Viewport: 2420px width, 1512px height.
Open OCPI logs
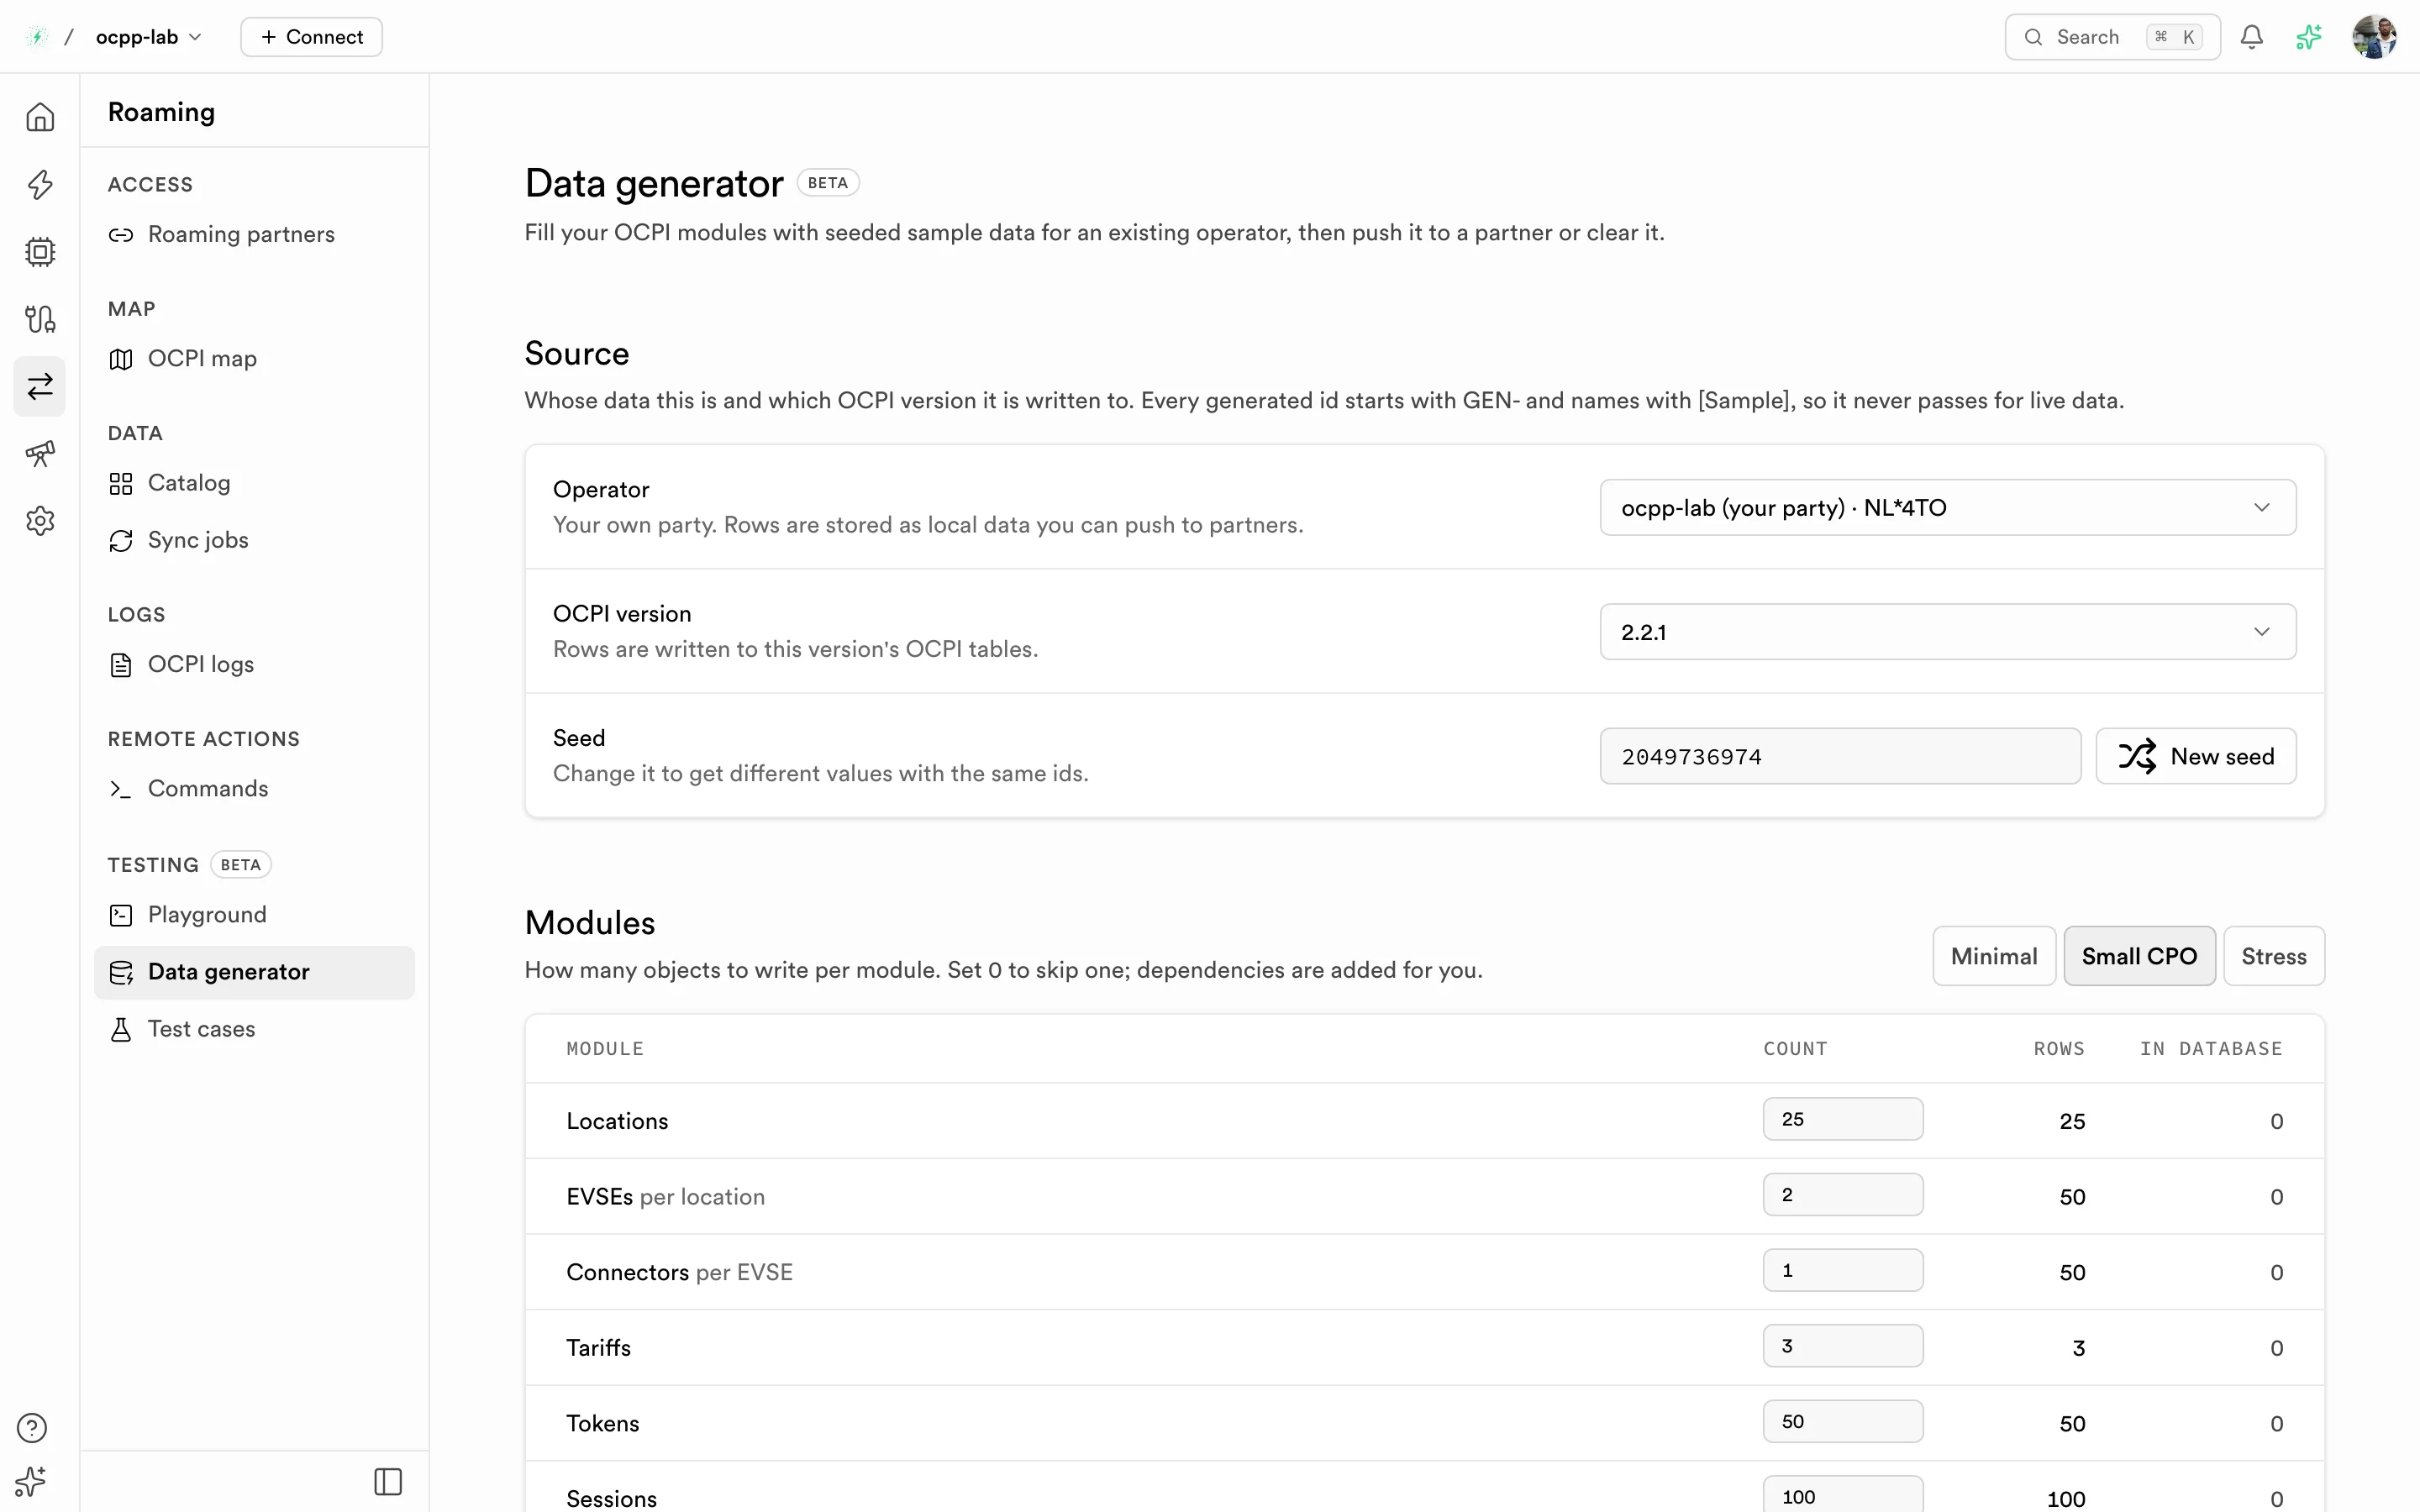tap(254, 664)
